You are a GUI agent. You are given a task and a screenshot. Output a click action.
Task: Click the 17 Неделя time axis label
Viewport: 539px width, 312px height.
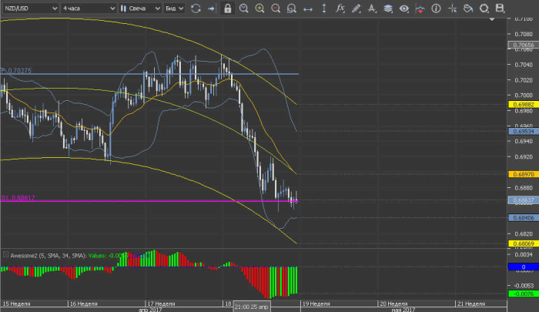(x=161, y=304)
